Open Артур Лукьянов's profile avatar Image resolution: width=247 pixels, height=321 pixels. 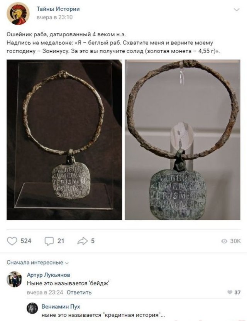[14, 279]
